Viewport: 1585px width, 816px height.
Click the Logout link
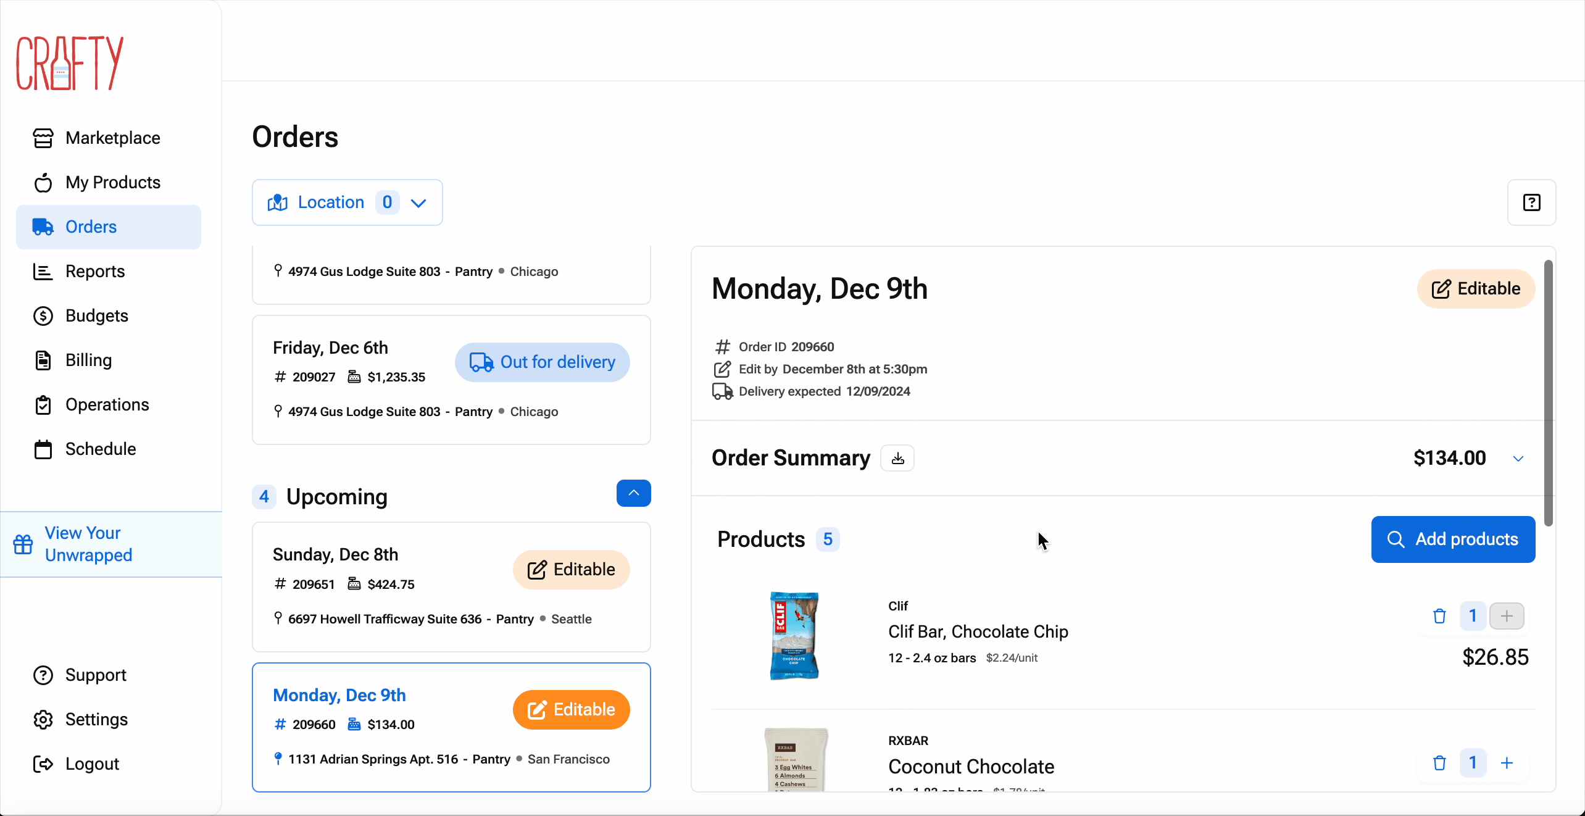[92, 764]
